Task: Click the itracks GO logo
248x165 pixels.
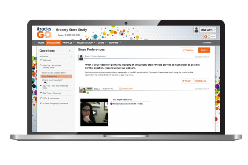Action: [x=43, y=32]
